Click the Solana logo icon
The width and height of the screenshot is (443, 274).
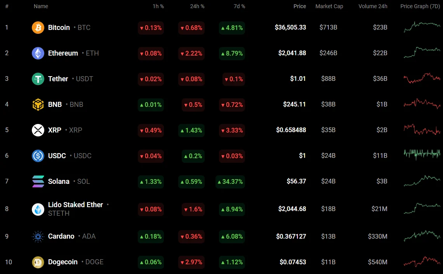pos(38,182)
